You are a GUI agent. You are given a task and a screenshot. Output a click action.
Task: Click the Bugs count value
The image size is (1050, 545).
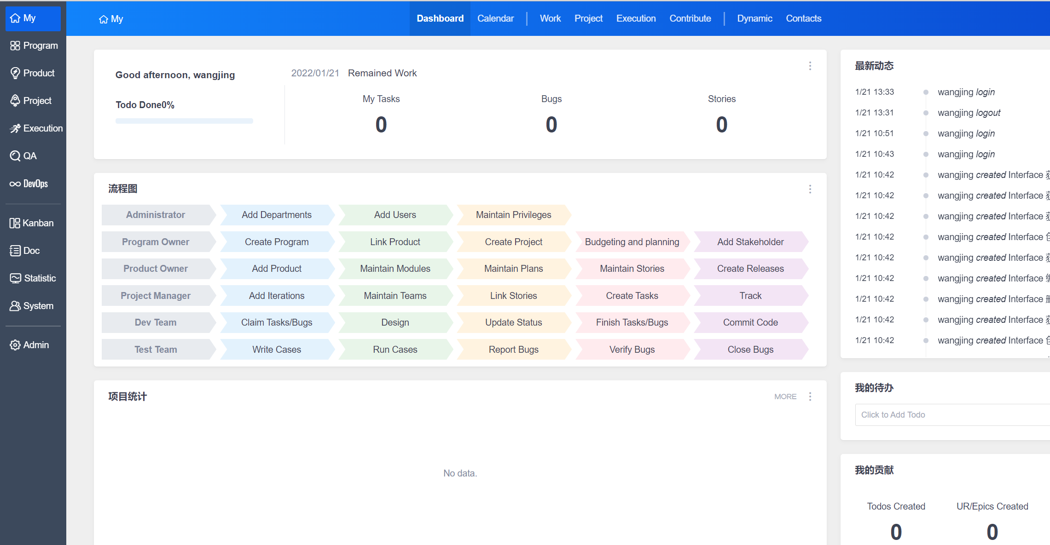pos(551,125)
